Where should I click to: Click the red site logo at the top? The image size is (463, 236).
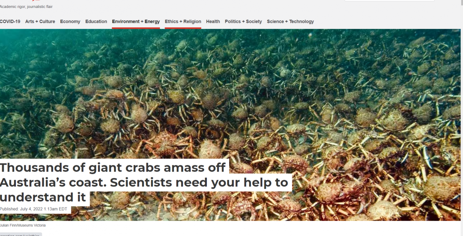pyautogui.click(x=35, y=0)
